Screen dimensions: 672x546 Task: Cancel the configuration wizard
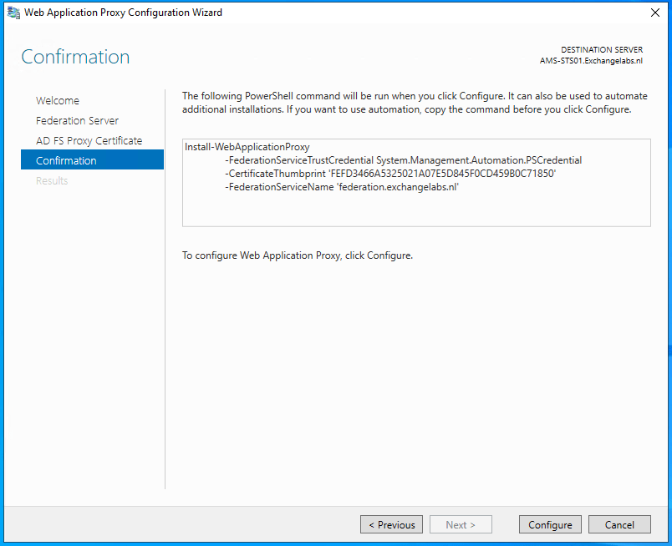619,524
